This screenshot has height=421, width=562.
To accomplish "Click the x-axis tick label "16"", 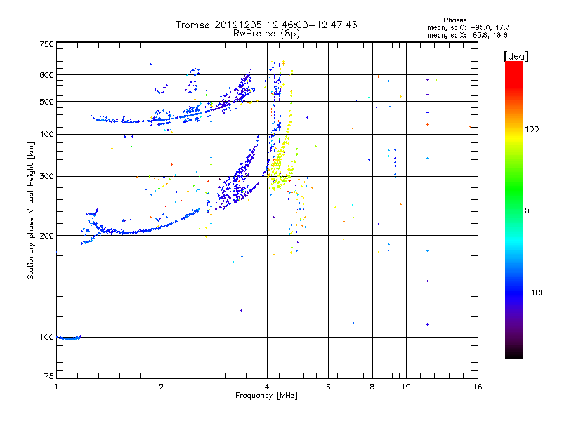I will point(478,387).
